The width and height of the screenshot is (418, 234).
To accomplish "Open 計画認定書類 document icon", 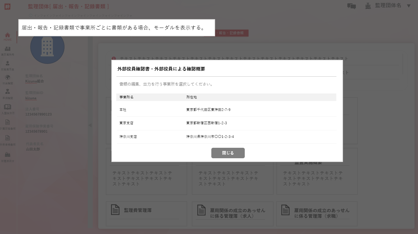I will 8,124.
